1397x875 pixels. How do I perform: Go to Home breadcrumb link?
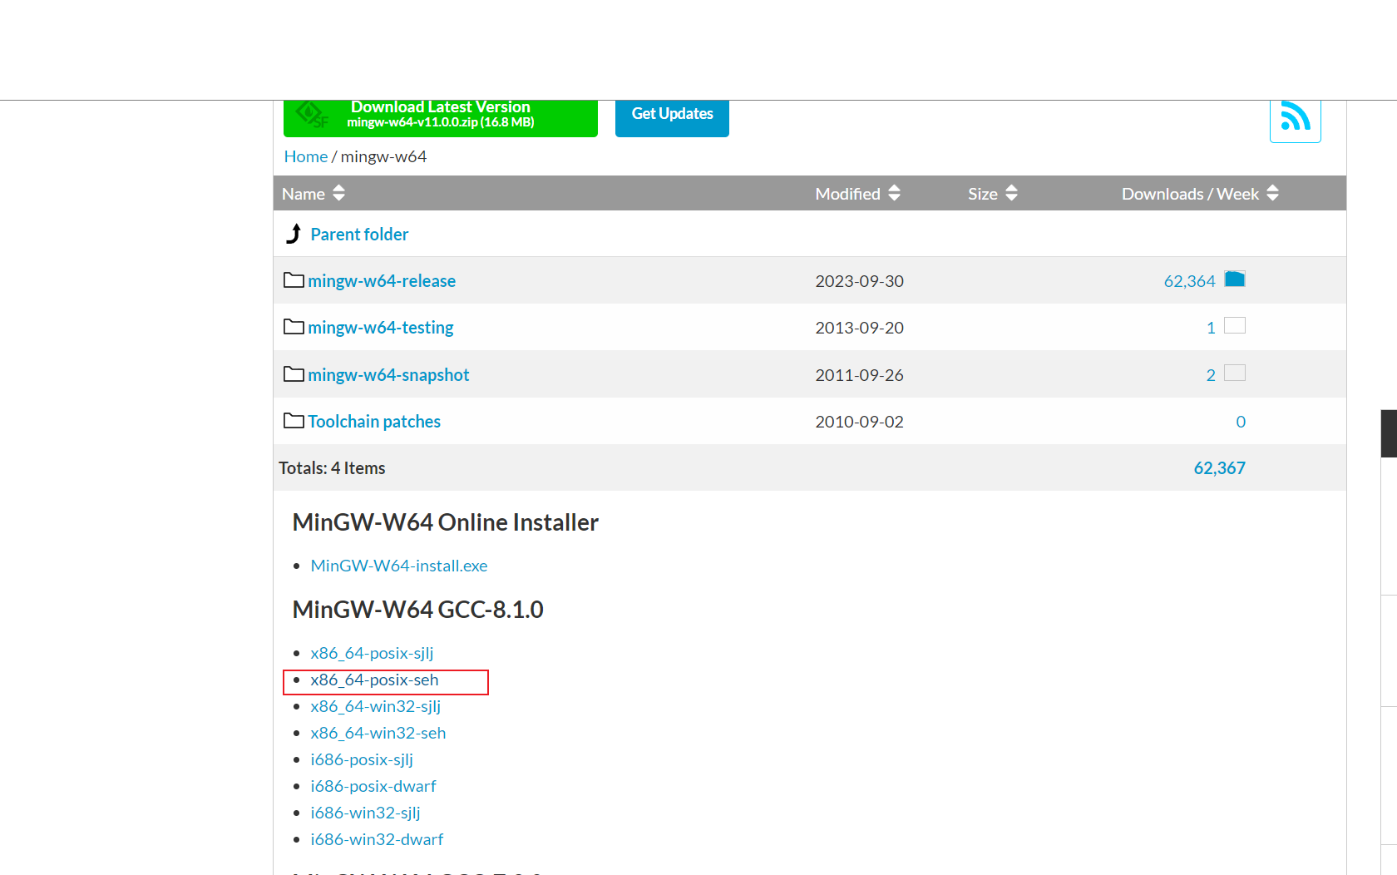pos(306,156)
